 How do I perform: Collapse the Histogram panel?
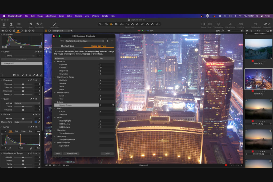pyautogui.click(x=2, y=34)
